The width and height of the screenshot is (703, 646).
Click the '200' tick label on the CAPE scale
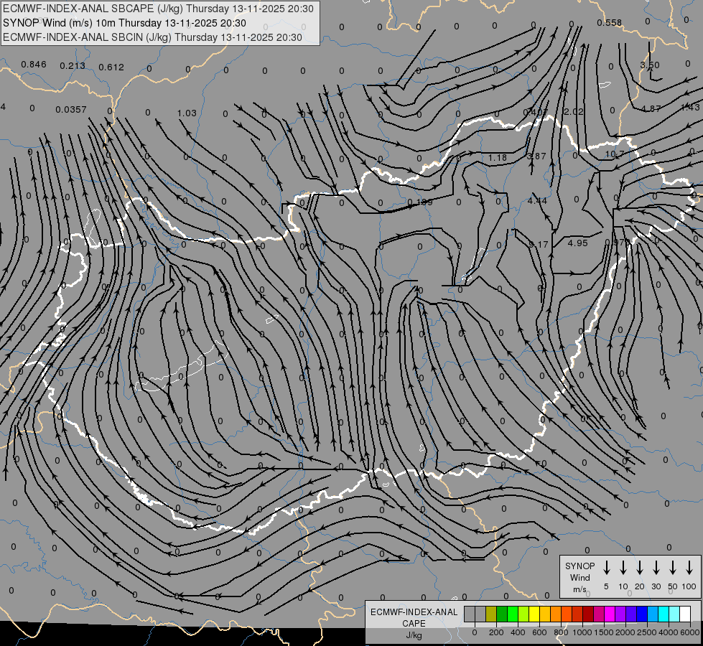pyautogui.click(x=496, y=632)
